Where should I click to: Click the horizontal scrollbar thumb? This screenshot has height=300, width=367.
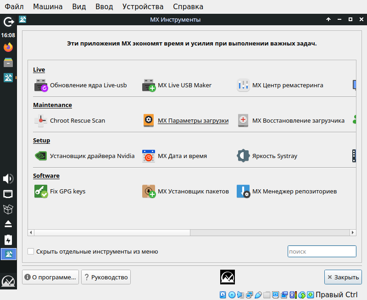point(112,232)
